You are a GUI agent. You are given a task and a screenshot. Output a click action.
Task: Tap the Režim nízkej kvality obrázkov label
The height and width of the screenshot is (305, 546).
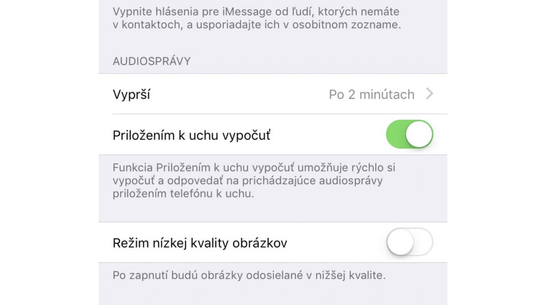(200, 243)
